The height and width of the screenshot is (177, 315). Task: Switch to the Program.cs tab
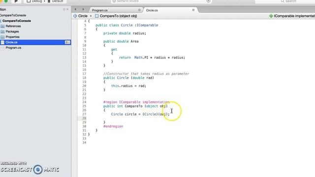coord(100,10)
